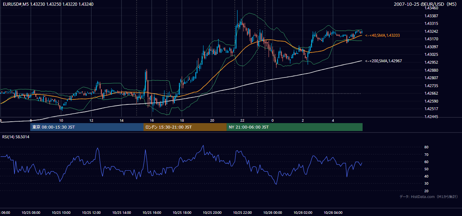Click the 10/26 04:00 time axis label

333,212
